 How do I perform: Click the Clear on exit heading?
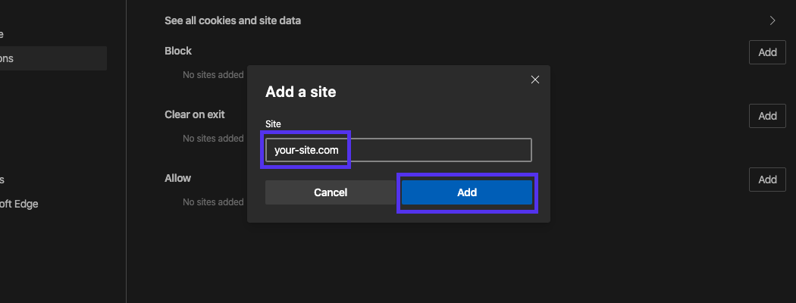click(x=195, y=114)
